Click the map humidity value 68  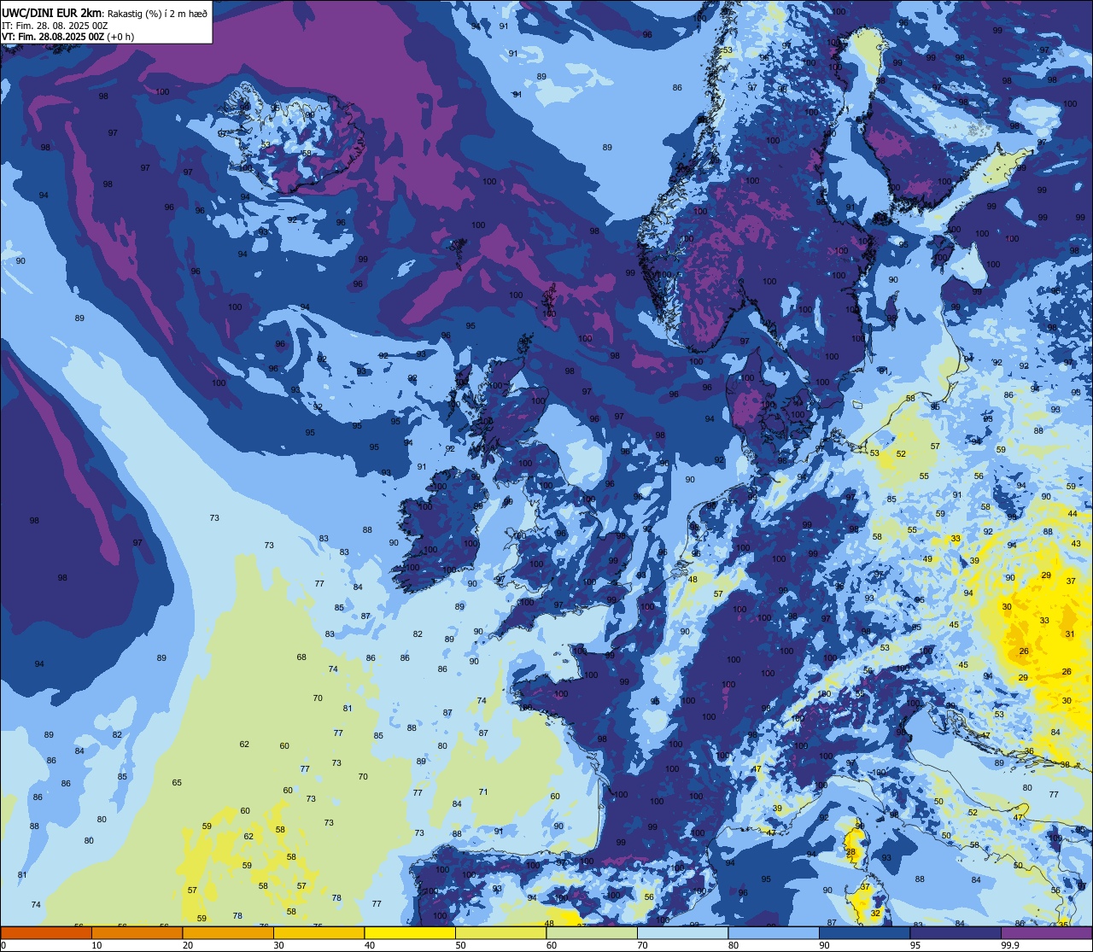tap(301, 657)
